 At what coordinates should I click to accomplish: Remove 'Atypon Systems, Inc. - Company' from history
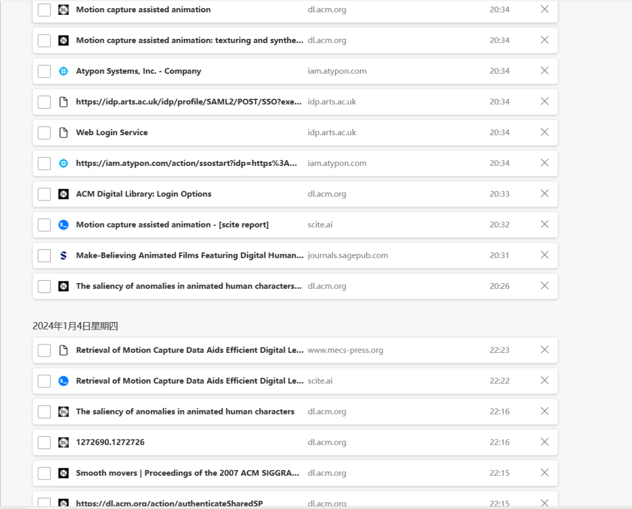[544, 70]
